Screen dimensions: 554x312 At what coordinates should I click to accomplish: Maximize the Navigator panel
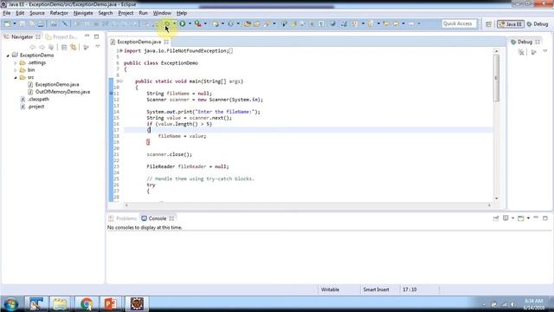(96, 36)
